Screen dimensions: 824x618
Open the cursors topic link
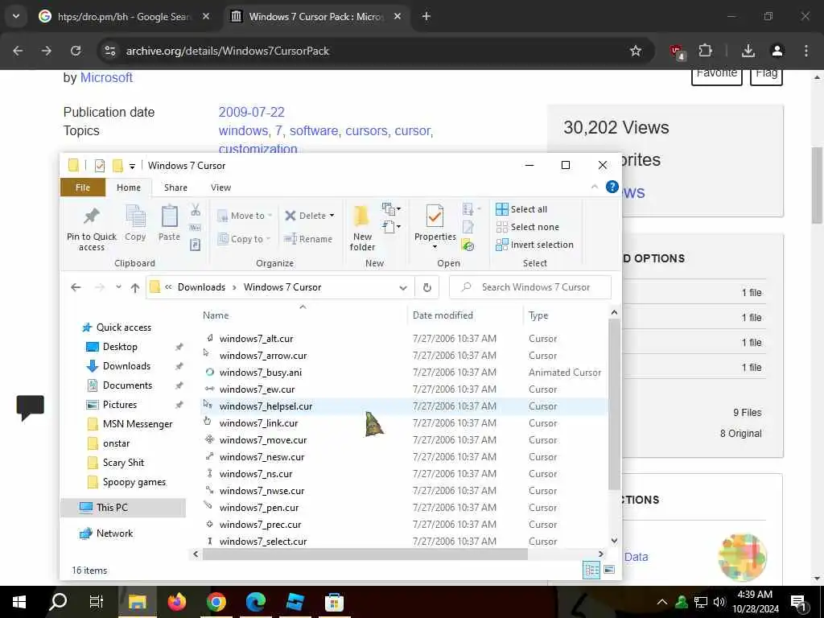coord(366,130)
